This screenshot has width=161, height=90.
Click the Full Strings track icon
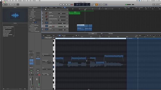pos(47,16)
